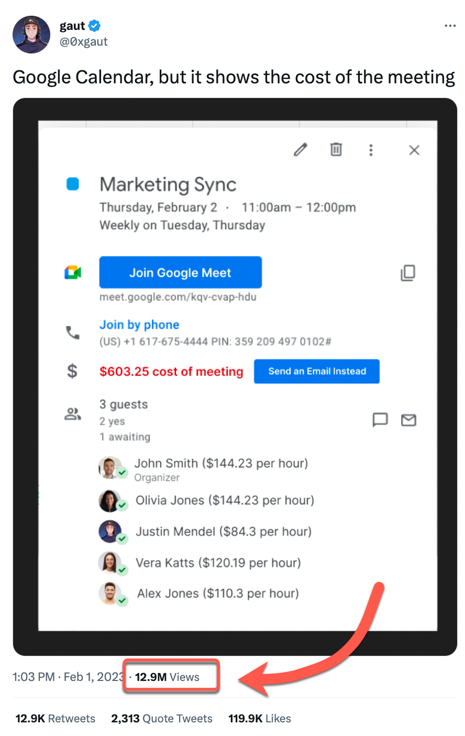Click the gaut display name

72,26
